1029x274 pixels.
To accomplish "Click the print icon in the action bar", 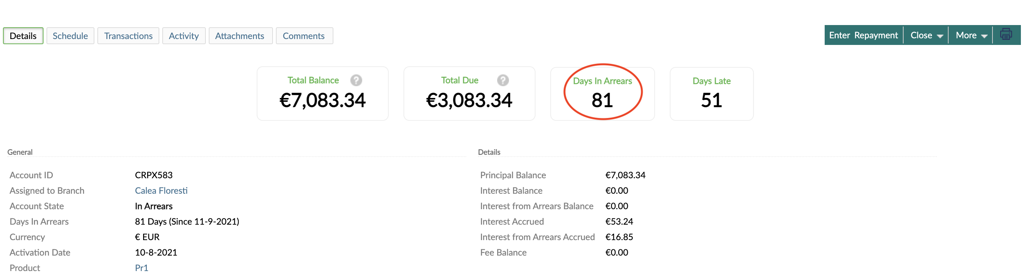I will [1006, 34].
